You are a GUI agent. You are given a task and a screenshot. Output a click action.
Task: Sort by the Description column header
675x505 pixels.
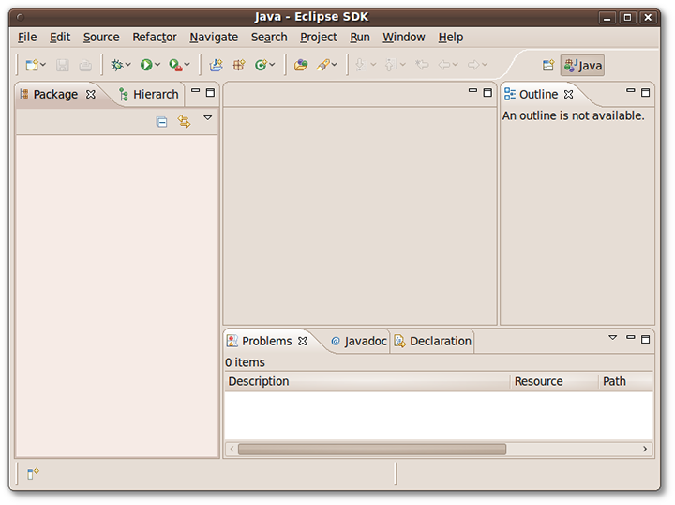[367, 381]
